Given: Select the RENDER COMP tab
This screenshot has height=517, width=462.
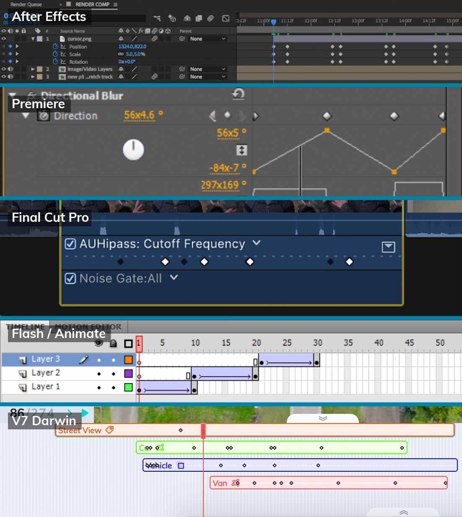Looking at the screenshot, I should point(92,4).
